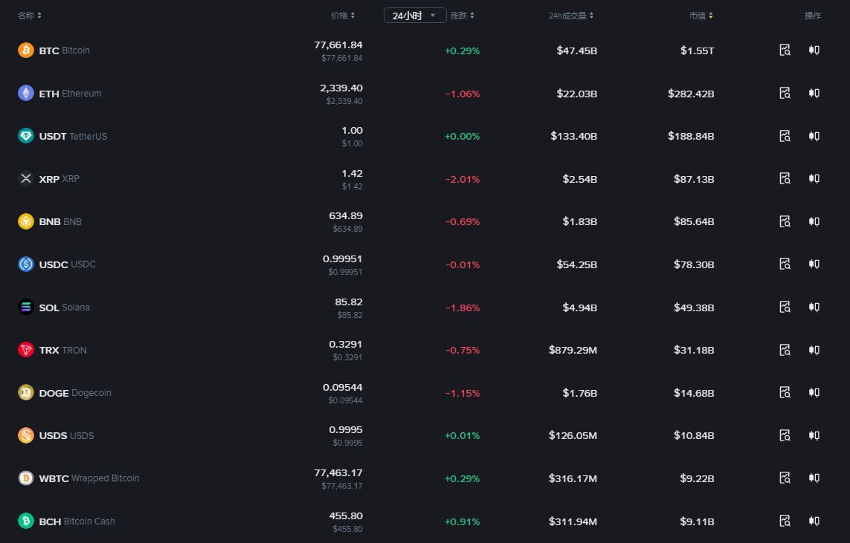This screenshot has width=850, height=543.
Task: Open details icon for USDC row
Action: [x=785, y=264]
